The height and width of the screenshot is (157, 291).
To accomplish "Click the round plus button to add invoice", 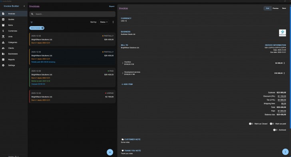I will pos(110,152).
